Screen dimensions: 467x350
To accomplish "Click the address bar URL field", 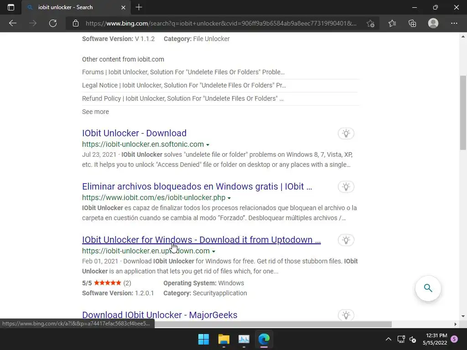I will coord(221,23).
